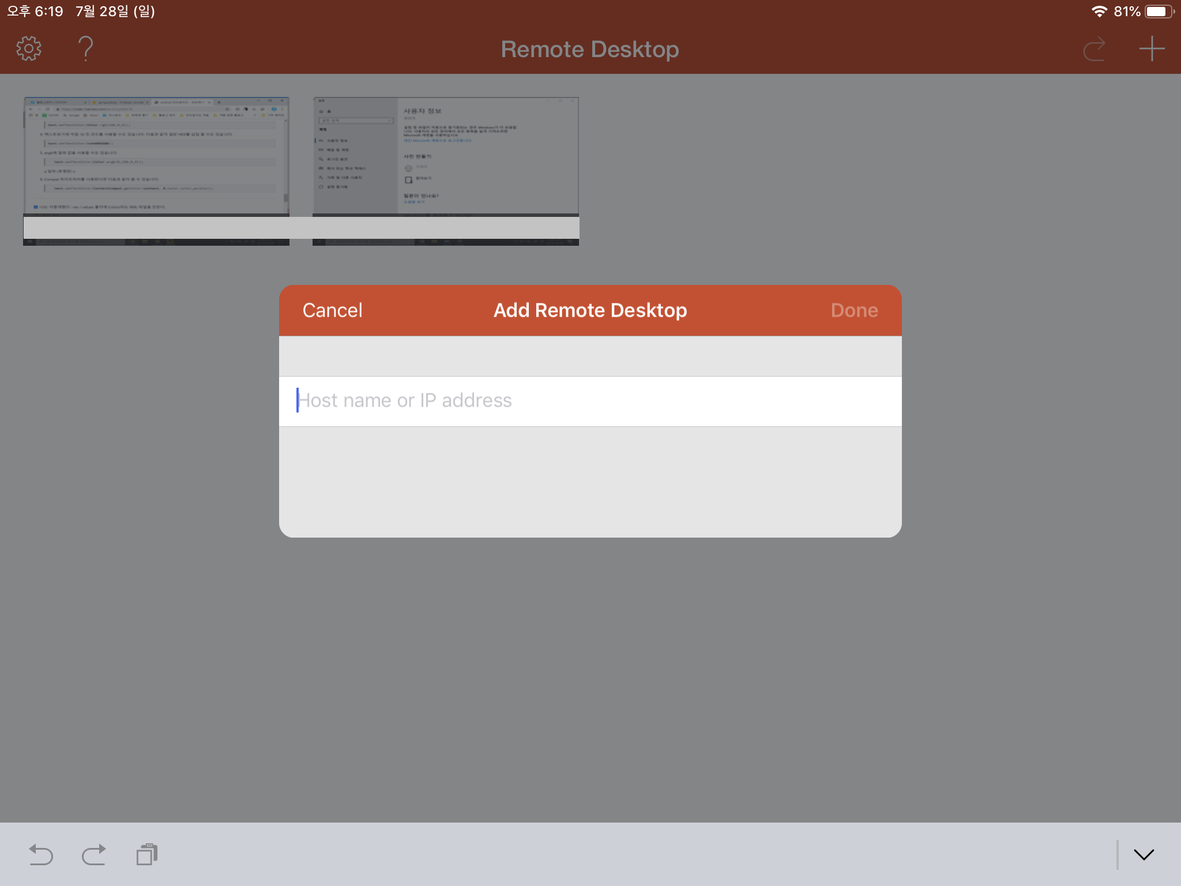Focus the Host name or IP address field

[590, 401]
